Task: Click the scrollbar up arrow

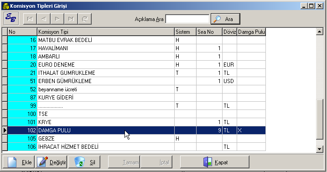Action: (320, 32)
